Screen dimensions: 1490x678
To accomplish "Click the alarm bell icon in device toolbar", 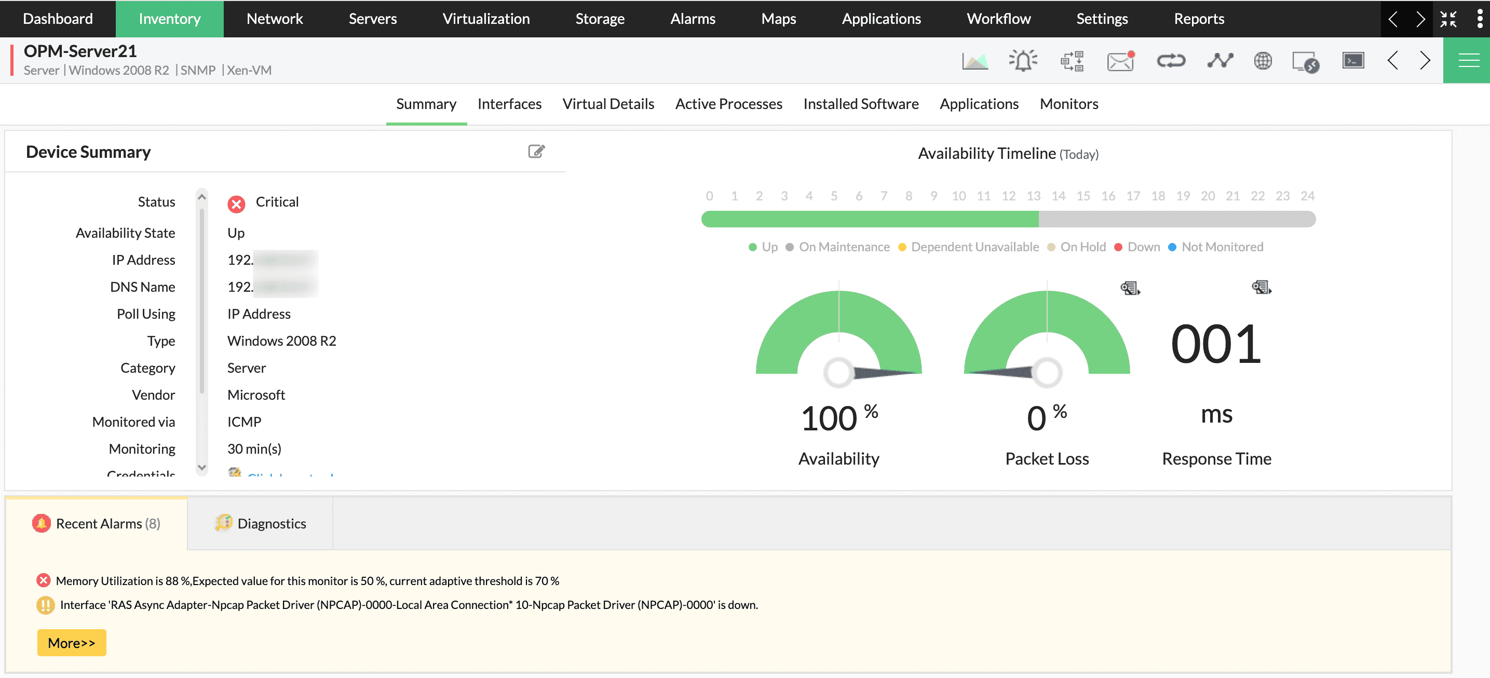I will (x=1023, y=60).
